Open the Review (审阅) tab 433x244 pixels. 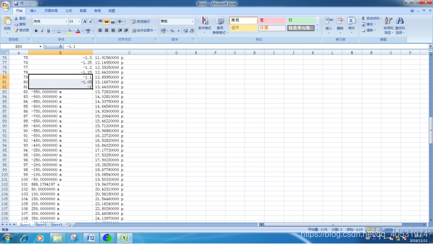coord(97,11)
